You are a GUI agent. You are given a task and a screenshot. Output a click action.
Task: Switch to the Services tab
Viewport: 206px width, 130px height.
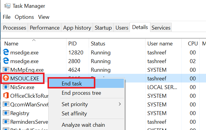161,27
